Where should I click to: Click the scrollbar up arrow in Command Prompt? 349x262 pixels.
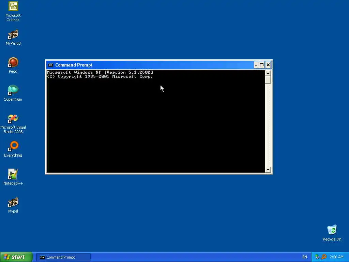[x=268, y=73]
